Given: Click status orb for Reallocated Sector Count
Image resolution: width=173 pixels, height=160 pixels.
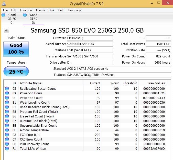Looking at the screenshot, I should pos(7,89).
